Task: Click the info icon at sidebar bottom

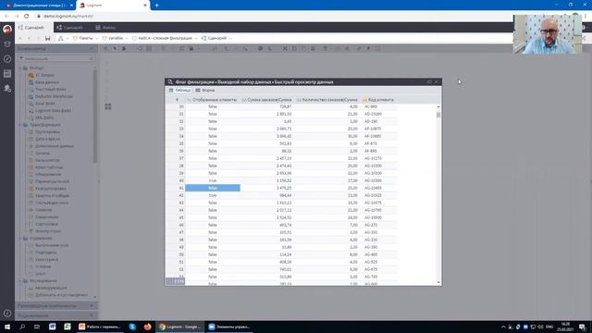Action: click(7, 313)
